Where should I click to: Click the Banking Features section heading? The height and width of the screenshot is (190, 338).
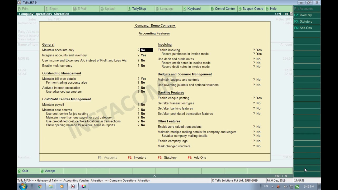171,93
